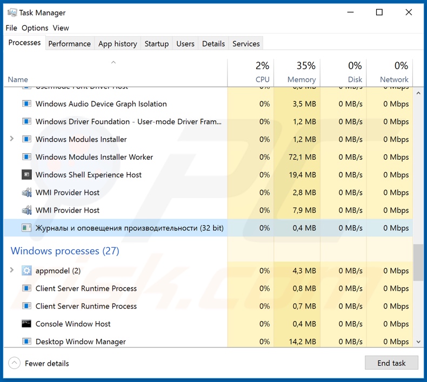The image size is (427, 382).
Task: Minimize the Task Manager window
Action: pos(350,12)
